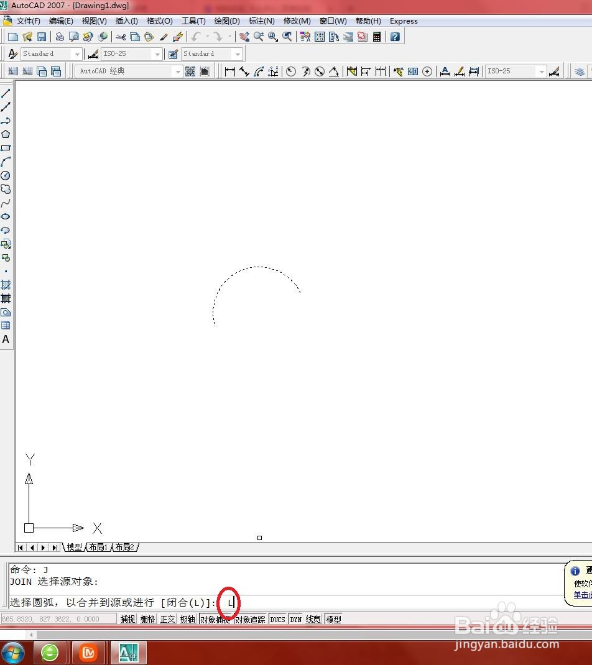Click the Cut scissors icon
This screenshot has width=592, height=665.
121,37
